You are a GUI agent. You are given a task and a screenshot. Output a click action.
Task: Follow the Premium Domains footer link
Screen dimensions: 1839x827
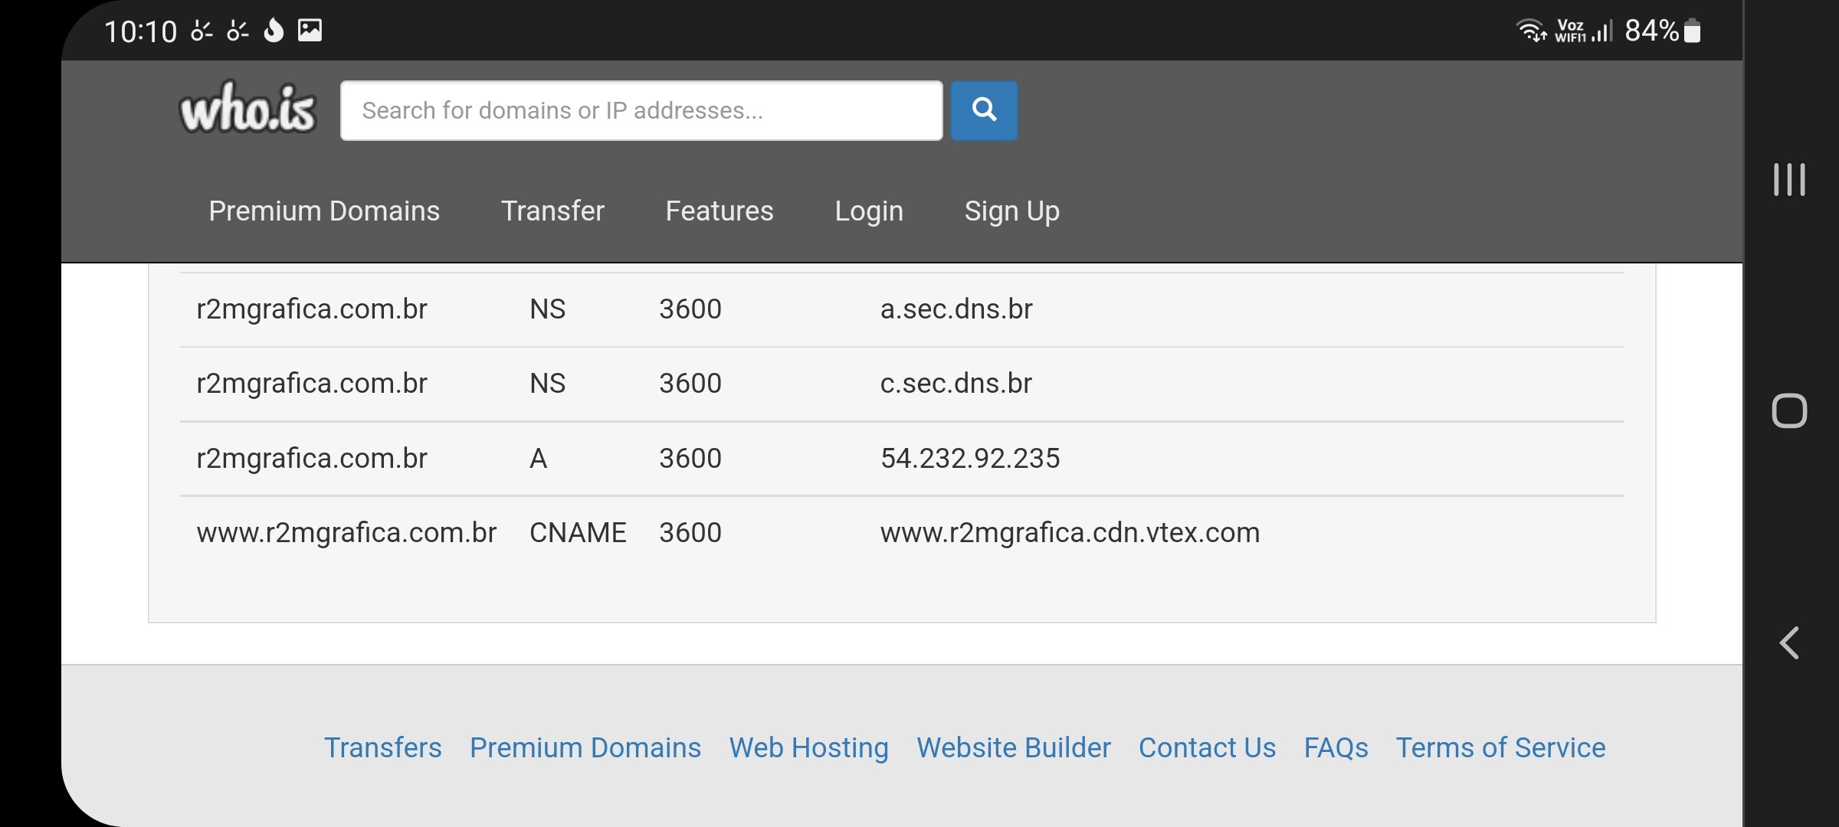[585, 747]
